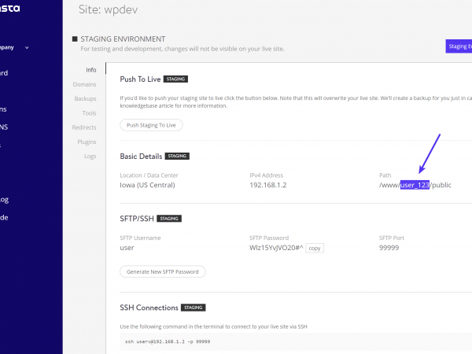Show the Logs tab
This screenshot has width=472, height=354.
(90, 156)
